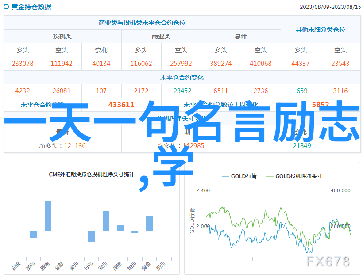Toggle GOLD投机性净头寸 series via legend label
The width and height of the screenshot is (363, 277).
298,176
